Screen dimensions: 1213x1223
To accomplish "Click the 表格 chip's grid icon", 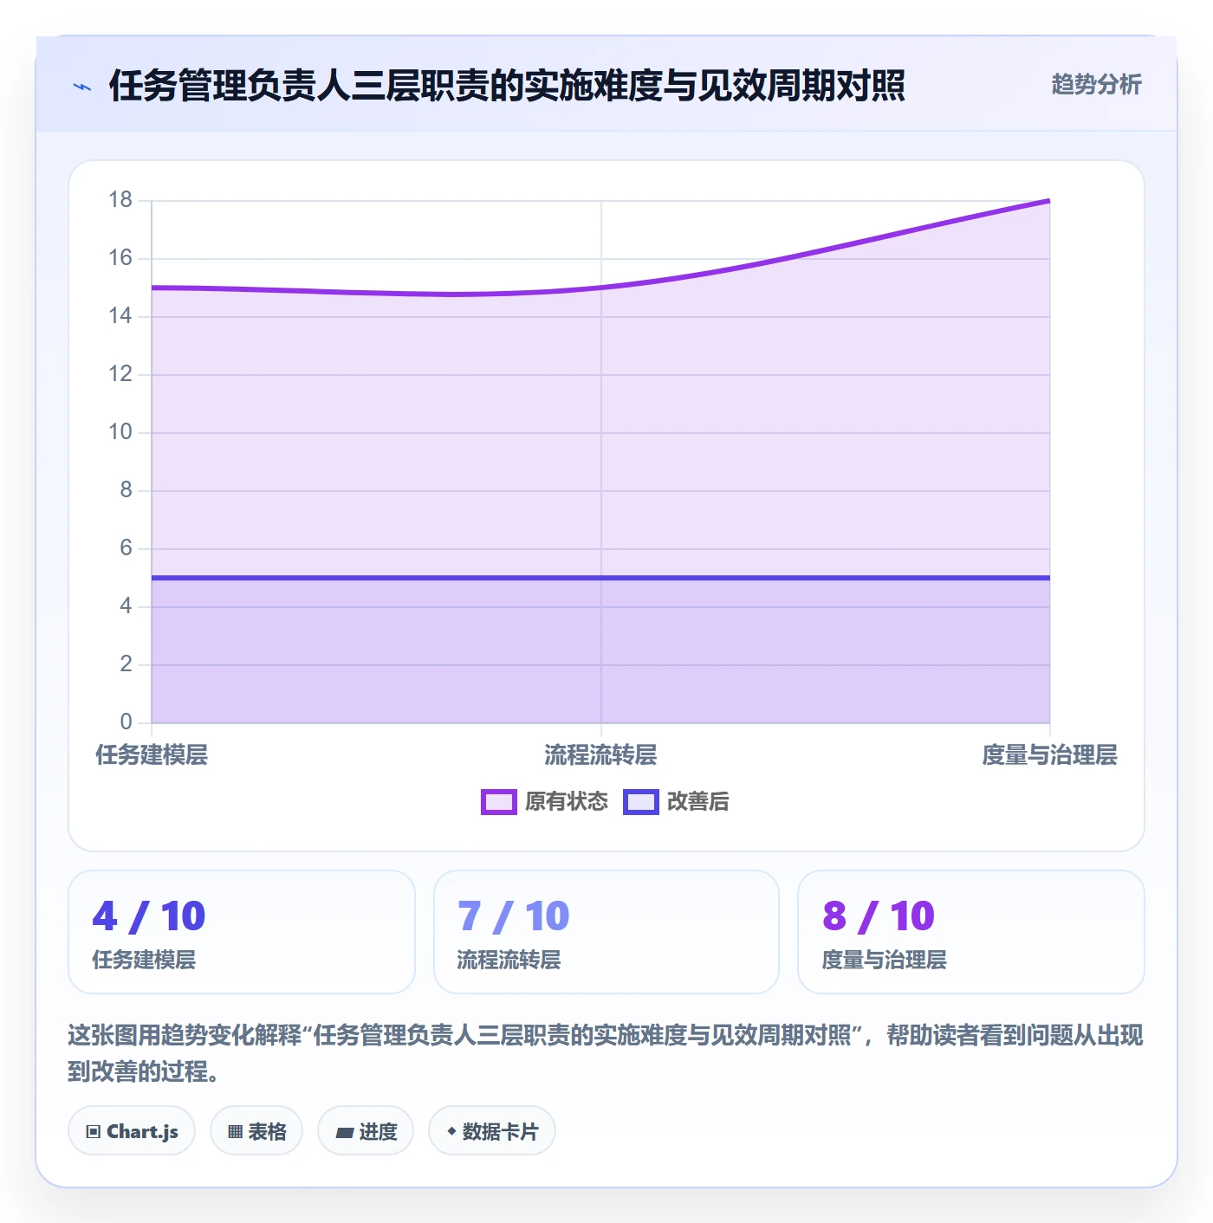I will tap(235, 1131).
